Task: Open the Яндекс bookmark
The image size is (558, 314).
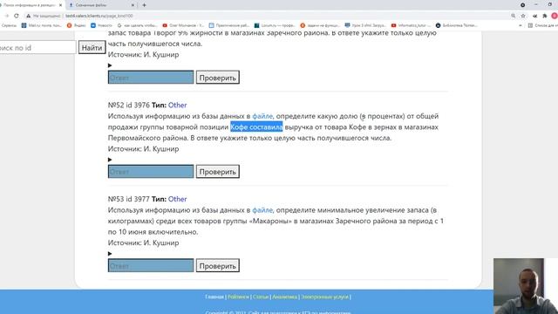Action: (x=76, y=25)
